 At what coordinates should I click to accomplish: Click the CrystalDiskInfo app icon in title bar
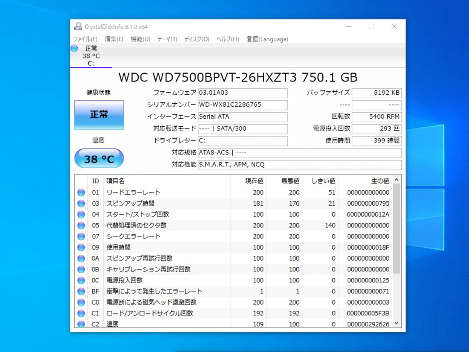point(78,26)
